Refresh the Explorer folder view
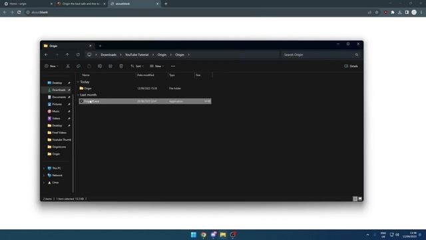 pyautogui.click(x=78, y=55)
